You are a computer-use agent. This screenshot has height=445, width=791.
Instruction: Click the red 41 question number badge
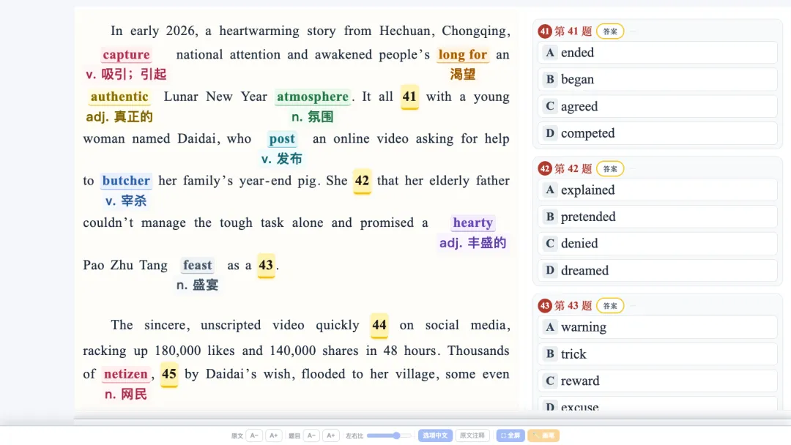545,31
